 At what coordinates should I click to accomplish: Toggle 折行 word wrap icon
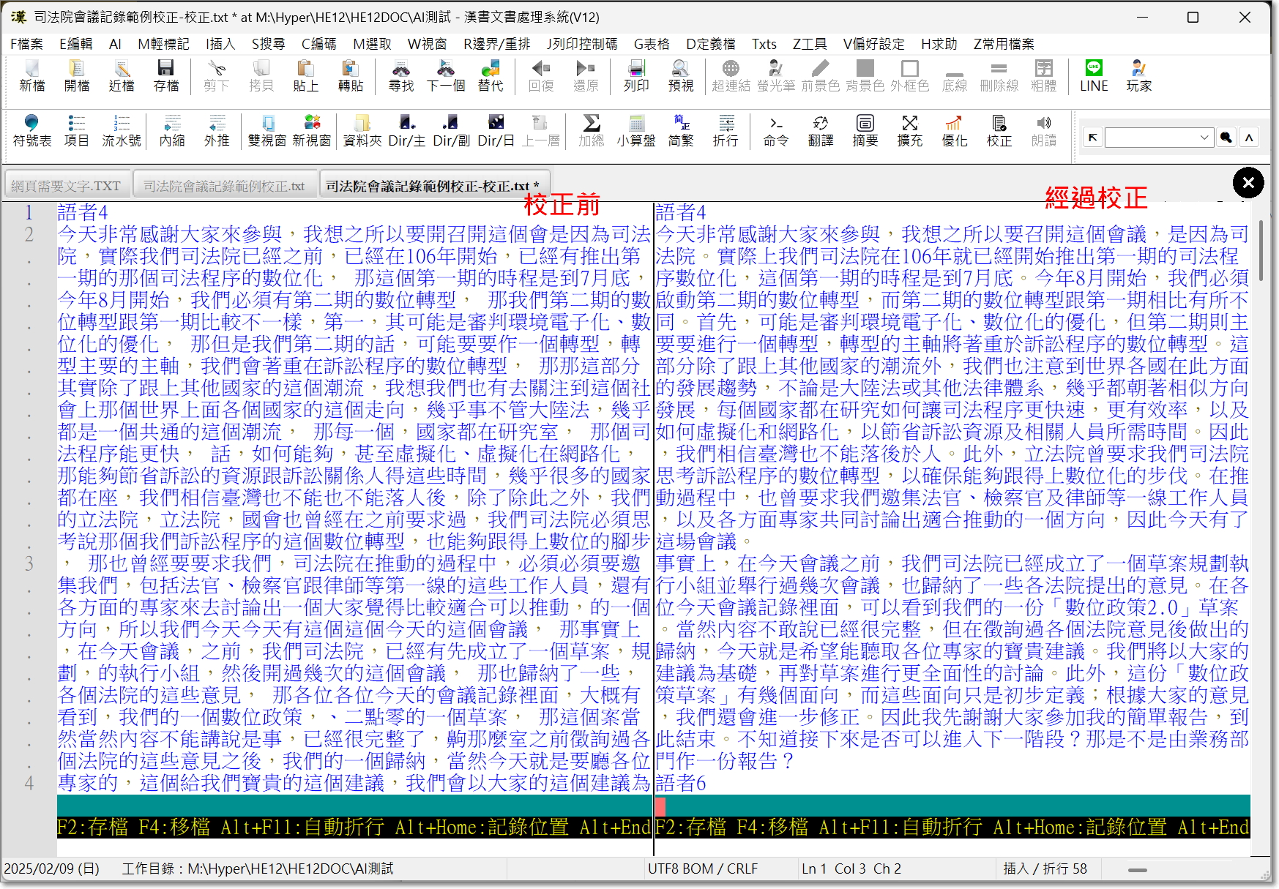(726, 131)
